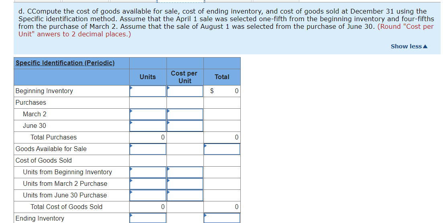The width and height of the screenshot is (443, 223).
Task: Click the Specific Identification (Periodic) heading
Action: pos(65,63)
